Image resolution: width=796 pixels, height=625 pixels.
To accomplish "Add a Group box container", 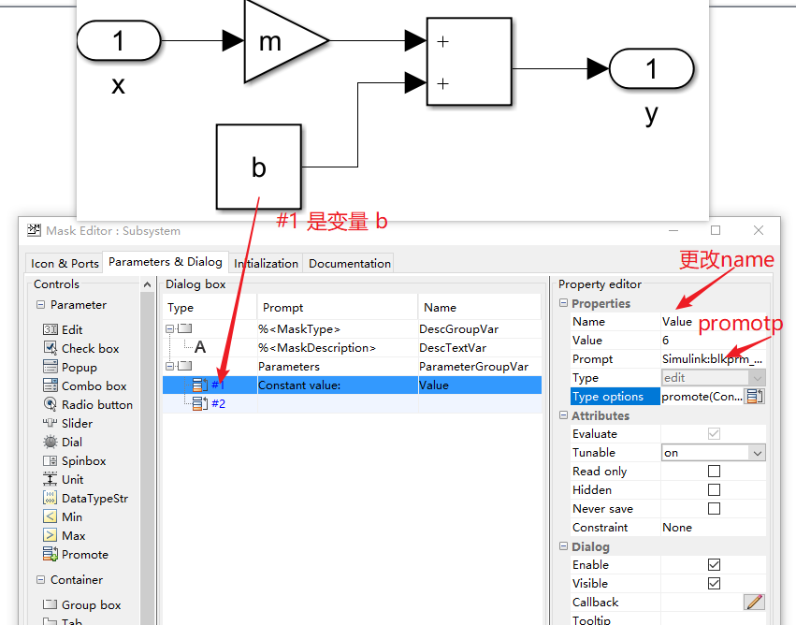I will (x=81, y=605).
